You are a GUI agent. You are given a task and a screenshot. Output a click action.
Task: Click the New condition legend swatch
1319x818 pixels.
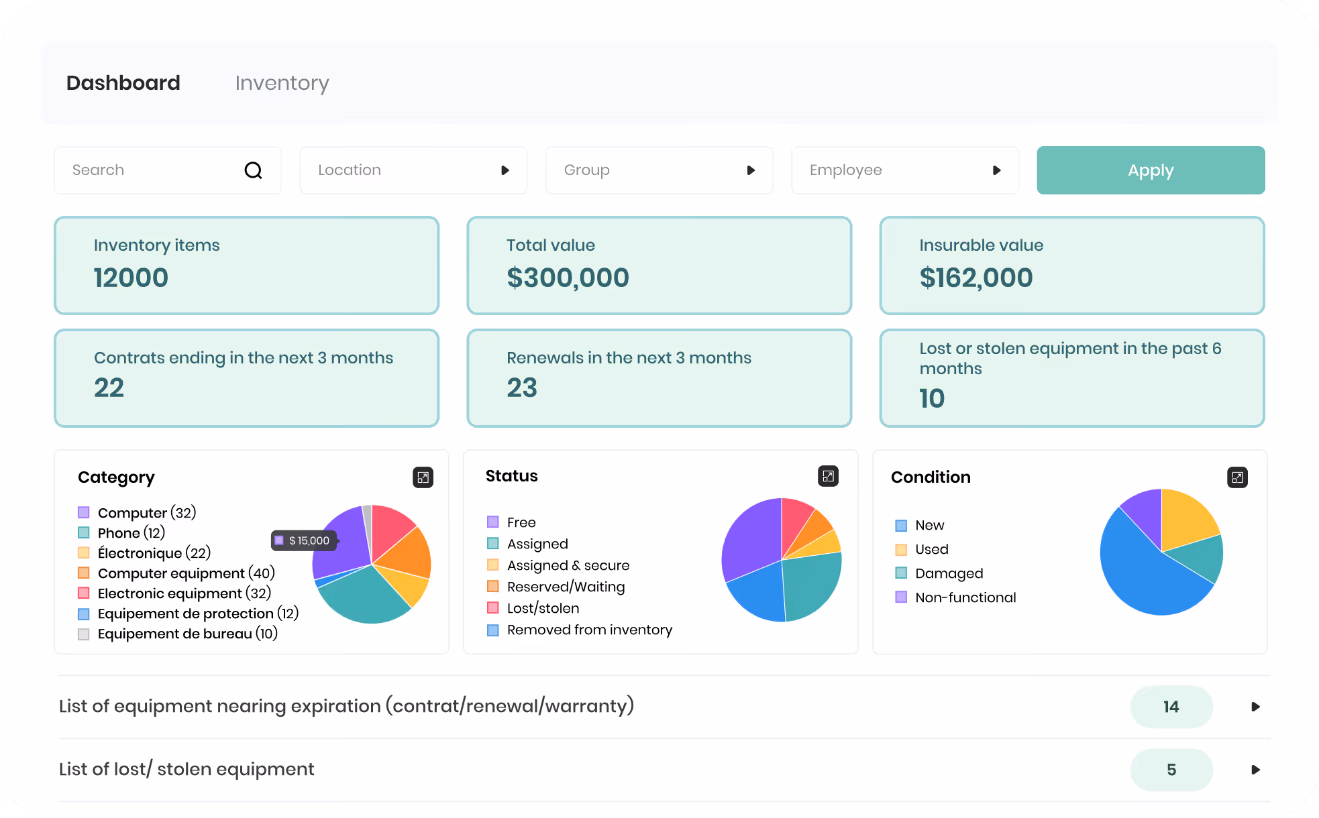point(901,525)
